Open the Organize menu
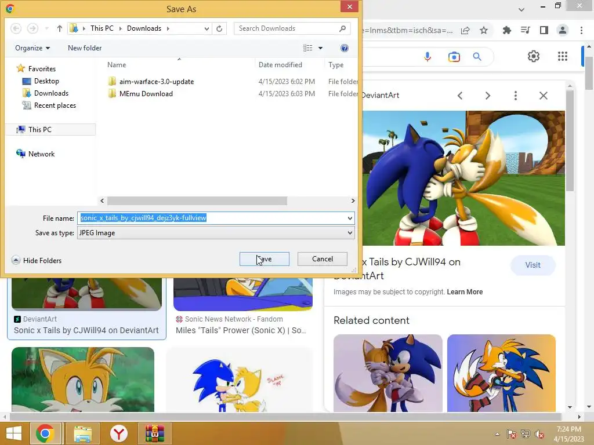 pos(32,48)
